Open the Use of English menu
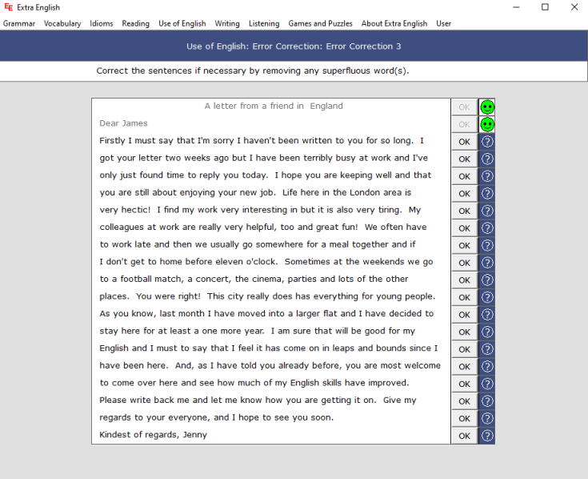Screen dimensions: 588x479 pyautogui.click(x=182, y=23)
